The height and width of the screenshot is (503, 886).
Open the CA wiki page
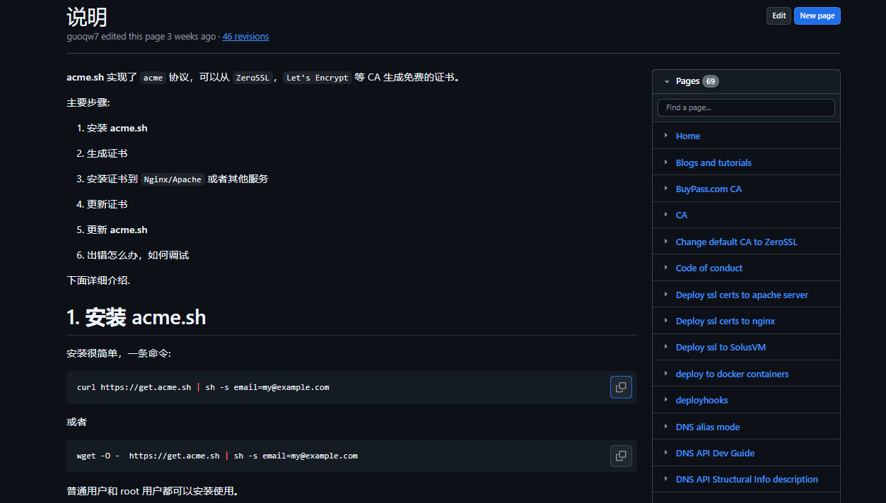[x=682, y=215]
